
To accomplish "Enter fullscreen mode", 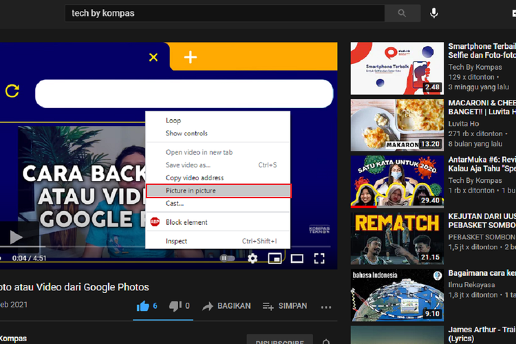I will pos(319,259).
